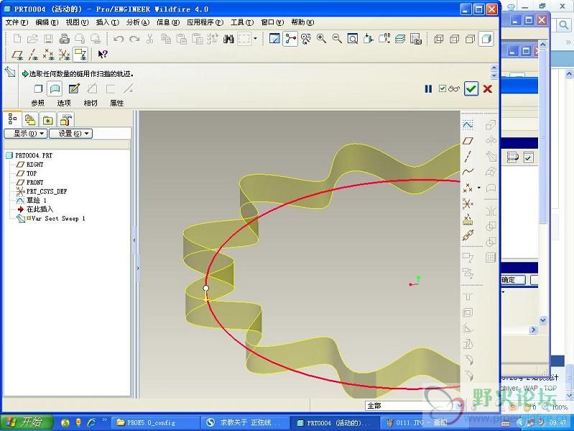Start the sketch tool in right toolbar
The width and height of the screenshot is (574, 431).
(x=468, y=124)
